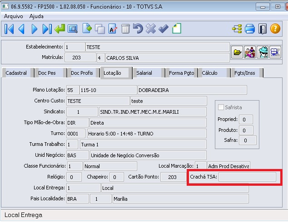The width and height of the screenshot is (288, 222).
Task: Click the Adm Prod Desativa field
Action: tap(228, 166)
